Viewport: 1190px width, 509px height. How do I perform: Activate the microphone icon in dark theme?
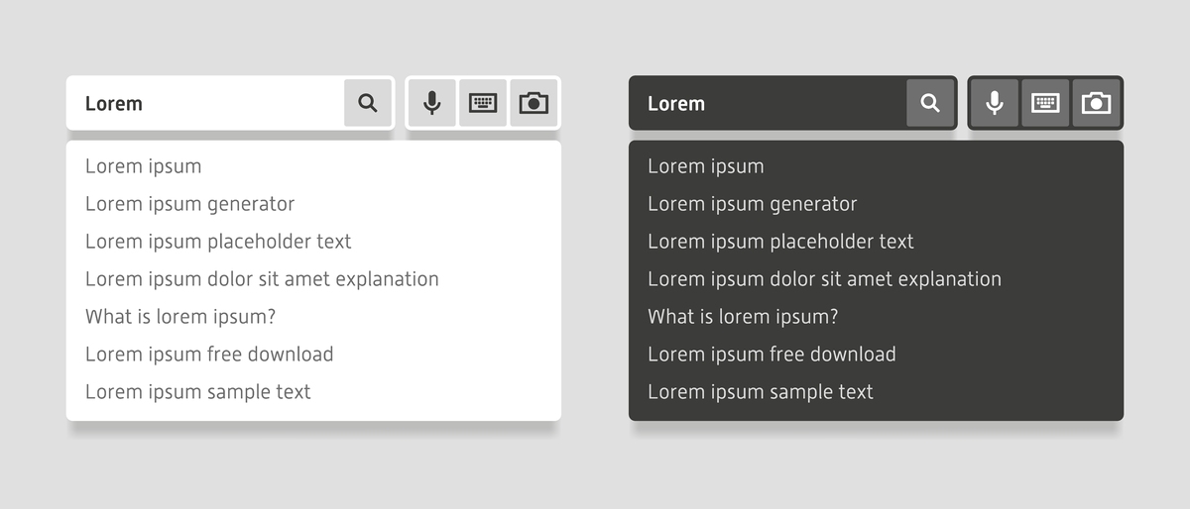(995, 103)
